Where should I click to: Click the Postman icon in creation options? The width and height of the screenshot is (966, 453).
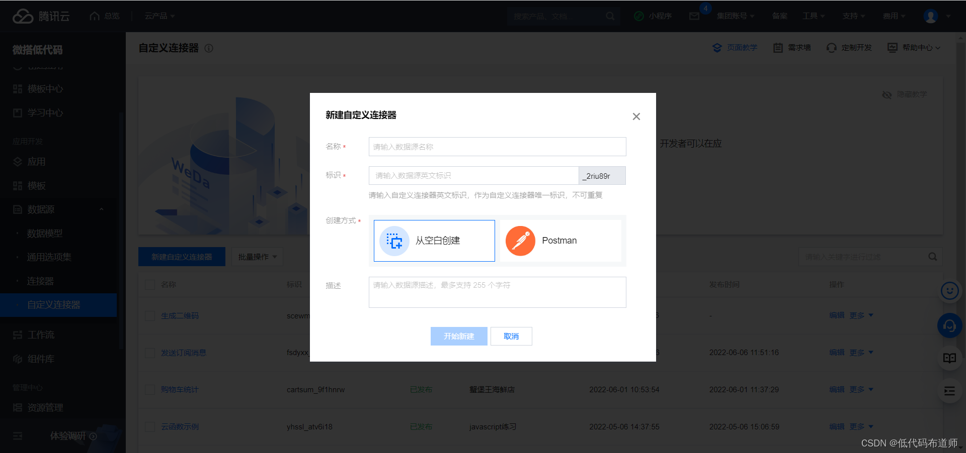[x=520, y=241]
